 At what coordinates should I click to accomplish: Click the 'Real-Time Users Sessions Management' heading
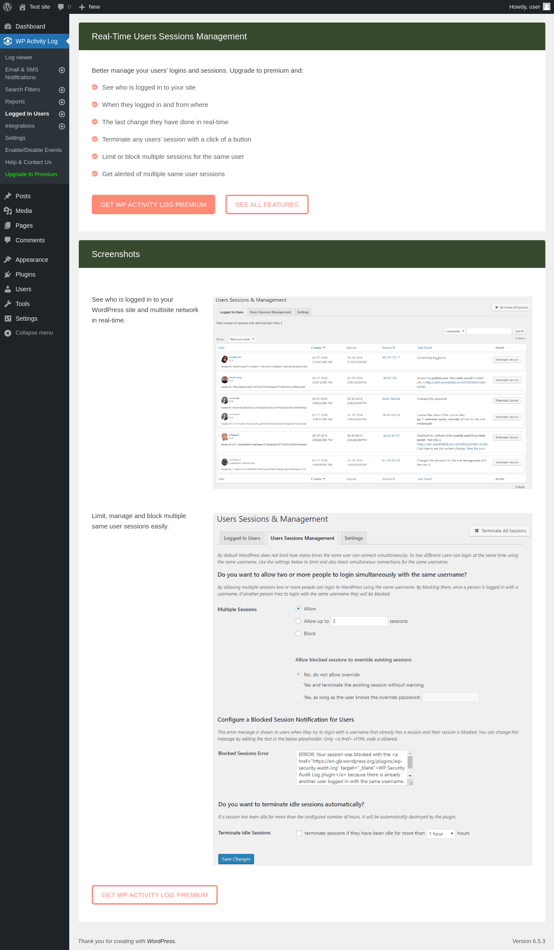click(x=169, y=36)
